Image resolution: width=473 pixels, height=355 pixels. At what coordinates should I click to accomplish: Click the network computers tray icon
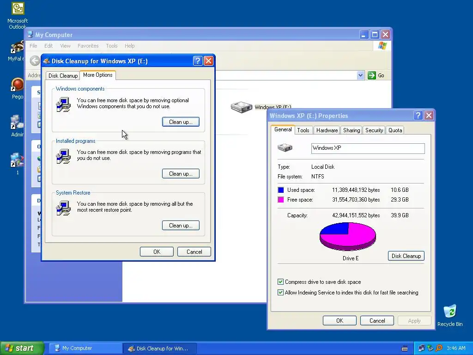(x=421, y=348)
